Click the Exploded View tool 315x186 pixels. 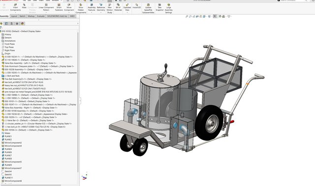click(x=127, y=7)
